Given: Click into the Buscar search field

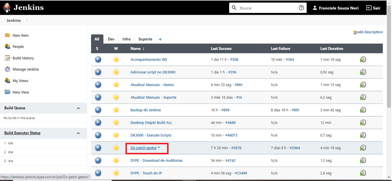Looking at the screenshot, I should pos(268,8).
